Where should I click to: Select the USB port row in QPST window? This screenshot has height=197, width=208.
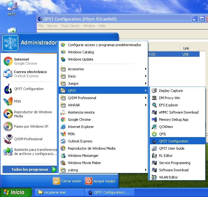coord(174,54)
